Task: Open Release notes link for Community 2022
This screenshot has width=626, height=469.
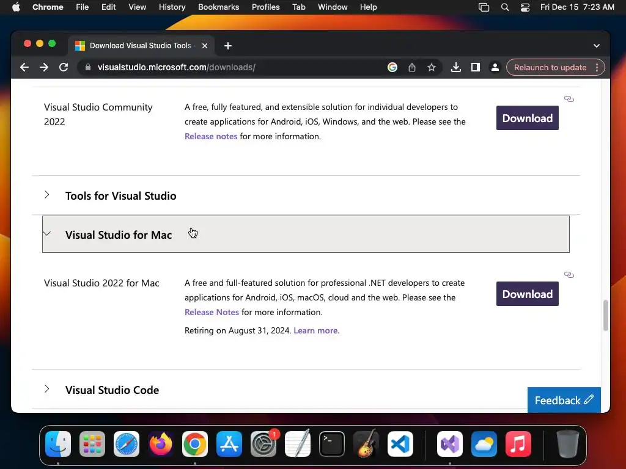Action: pyautogui.click(x=211, y=136)
